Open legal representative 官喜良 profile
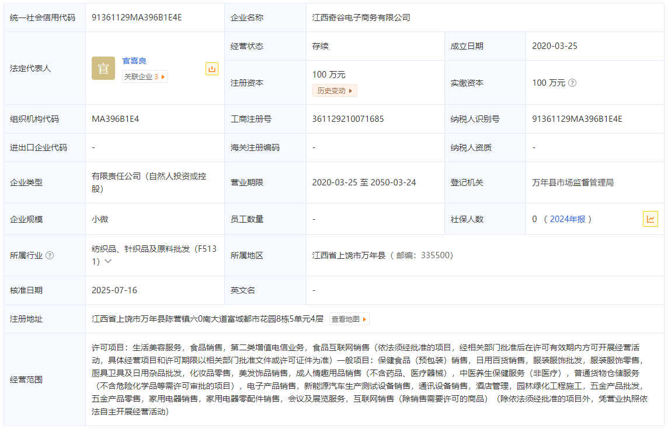 pos(134,61)
